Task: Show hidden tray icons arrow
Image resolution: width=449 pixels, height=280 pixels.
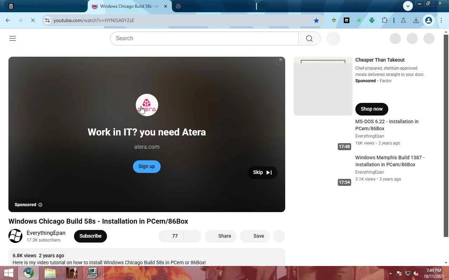Action: (390, 273)
